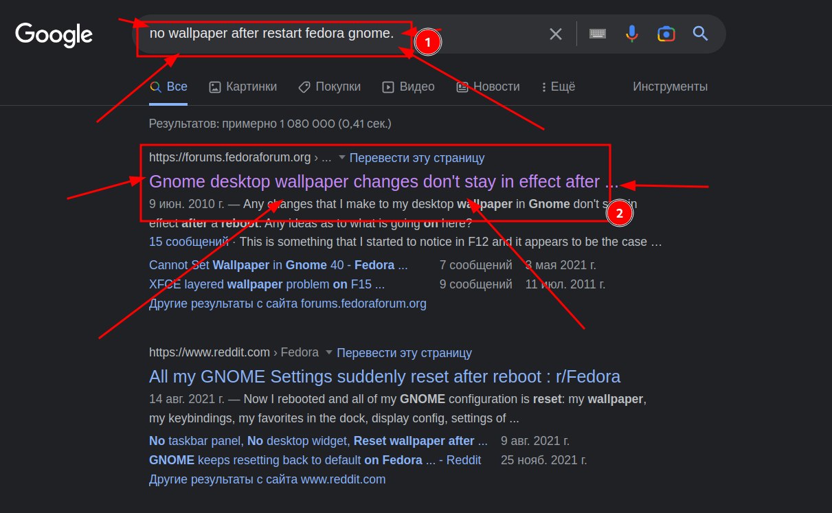Screen dimensions: 832x513
Task: Click the results count text Результатов: примерно 1 080 000
Action: (270, 124)
